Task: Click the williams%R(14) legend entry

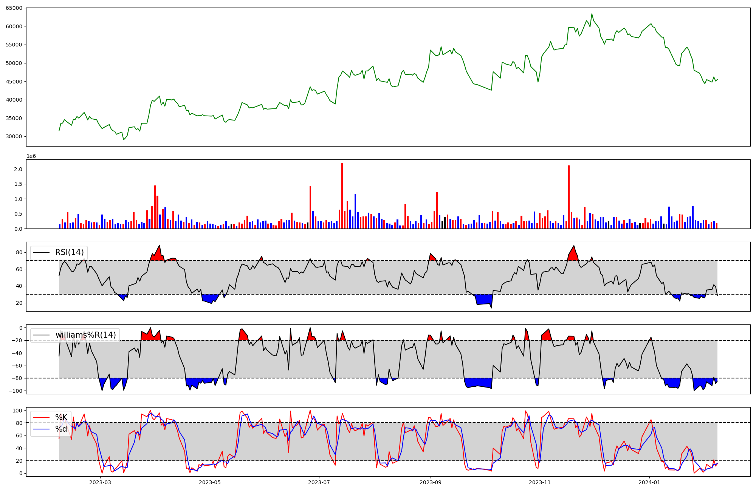Action: coord(85,335)
